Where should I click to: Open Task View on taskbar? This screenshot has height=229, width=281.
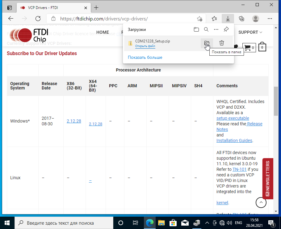pos(135,223)
